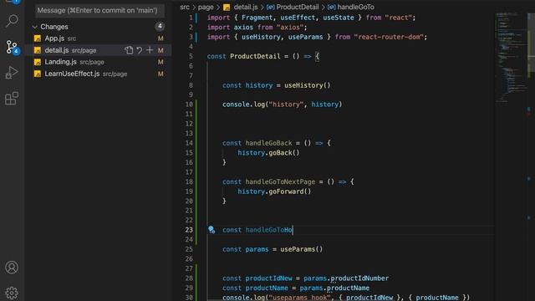535x301 pixels.
Task: Click ProductDetail on line 5
Action: 255,56
